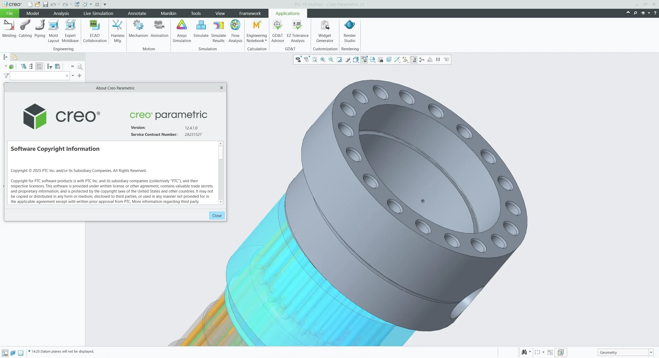The width and height of the screenshot is (659, 358).
Task: Launch the Animation application
Action: coord(159,29)
